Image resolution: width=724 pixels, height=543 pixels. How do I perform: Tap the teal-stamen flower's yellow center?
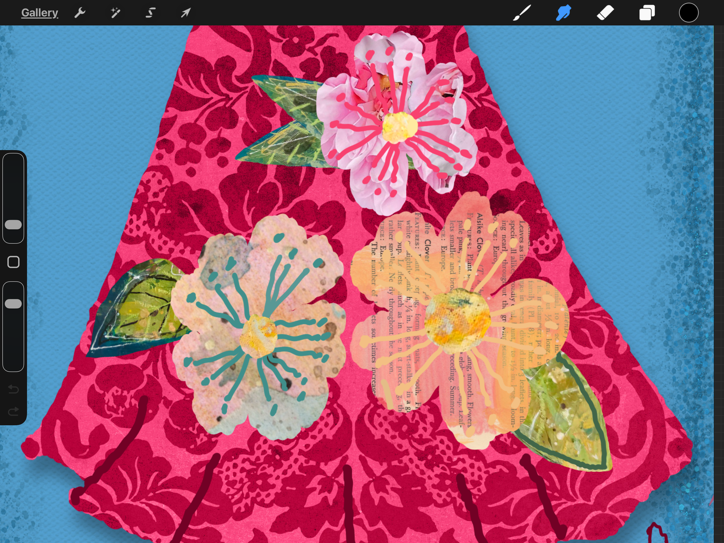point(259,336)
